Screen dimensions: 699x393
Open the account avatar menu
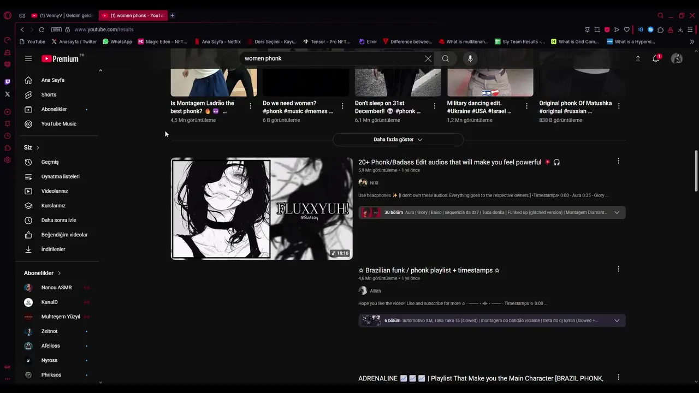(x=677, y=58)
